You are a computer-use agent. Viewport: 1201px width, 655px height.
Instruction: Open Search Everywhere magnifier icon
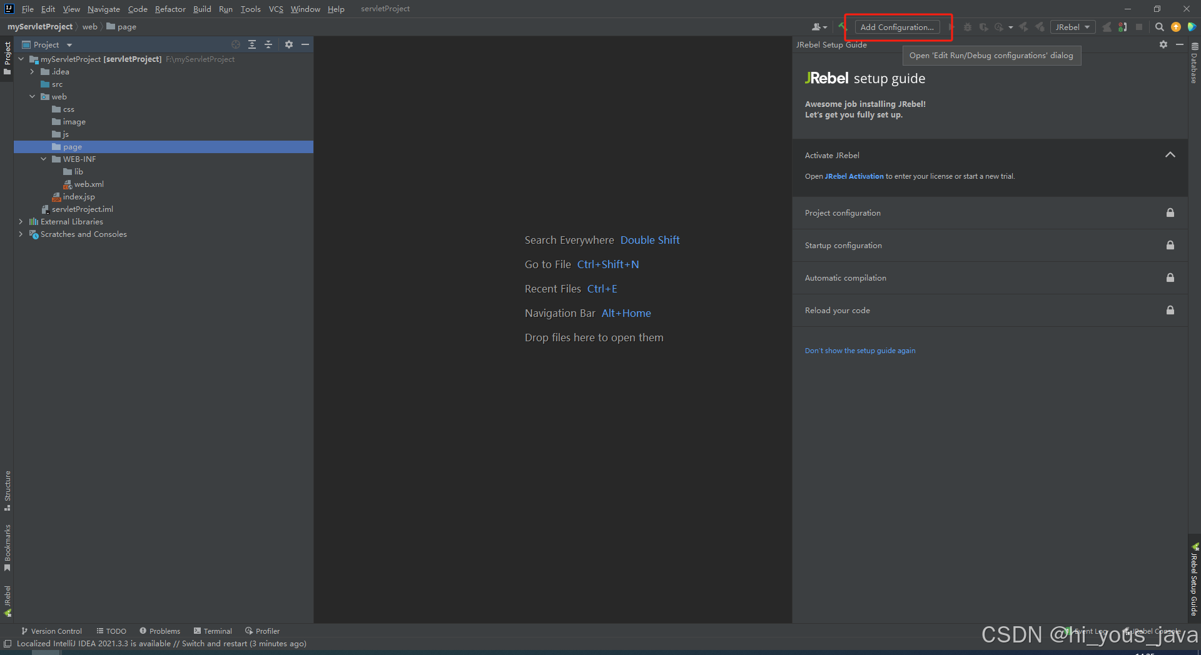pos(1160,27)
